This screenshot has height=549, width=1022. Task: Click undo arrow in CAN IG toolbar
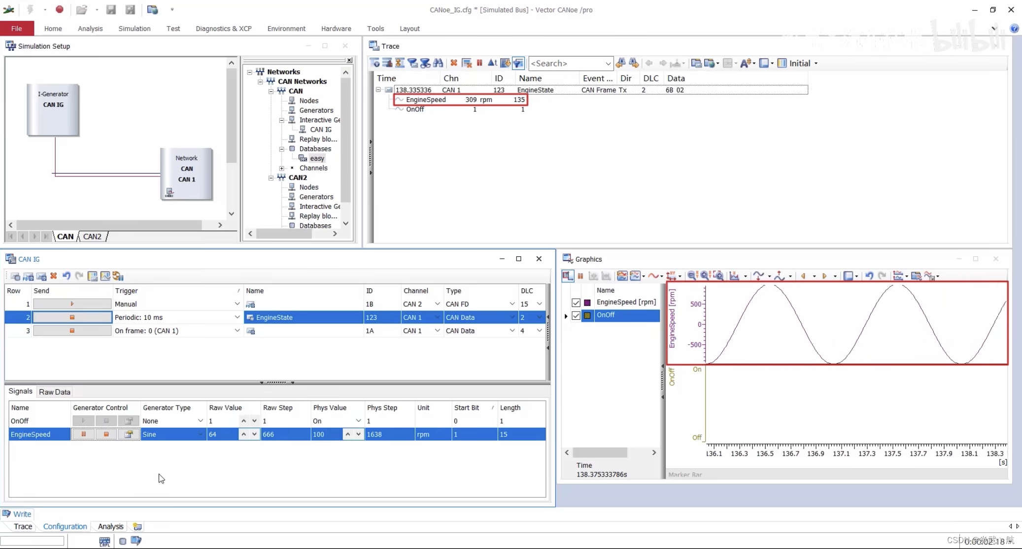(x=67, y=276)
